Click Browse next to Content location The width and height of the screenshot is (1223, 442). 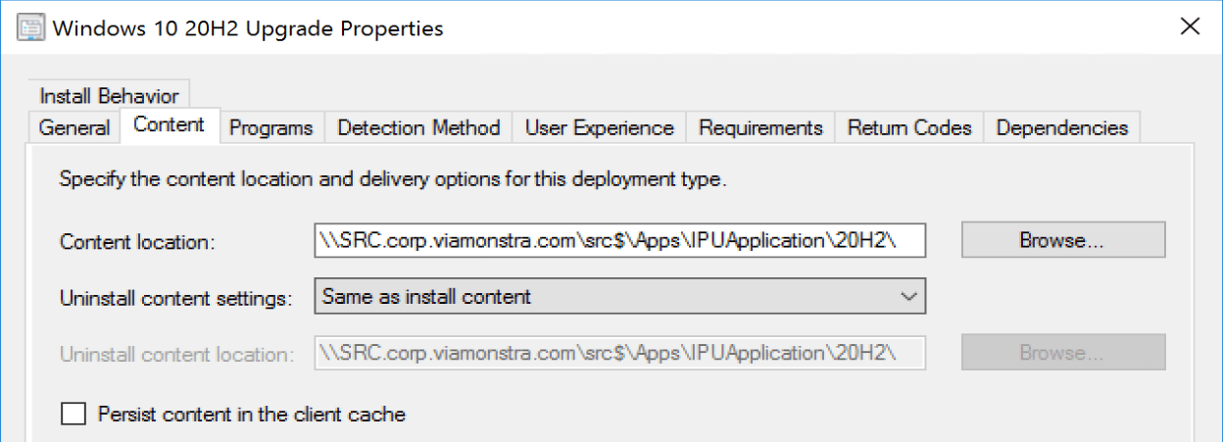[1062, 239]
